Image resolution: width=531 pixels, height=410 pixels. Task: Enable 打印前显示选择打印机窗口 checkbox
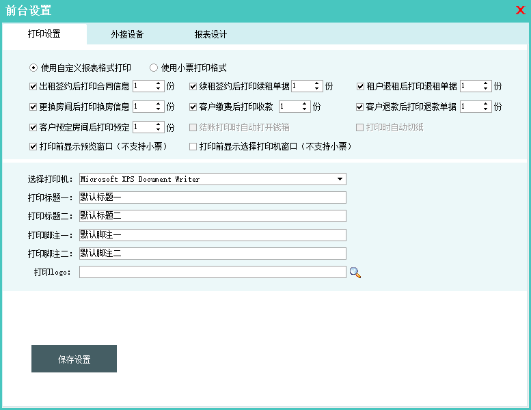(193, 147)
